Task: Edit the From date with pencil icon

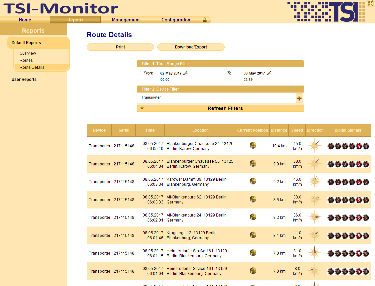Action: pyautogui.click(x=186, y=73)
